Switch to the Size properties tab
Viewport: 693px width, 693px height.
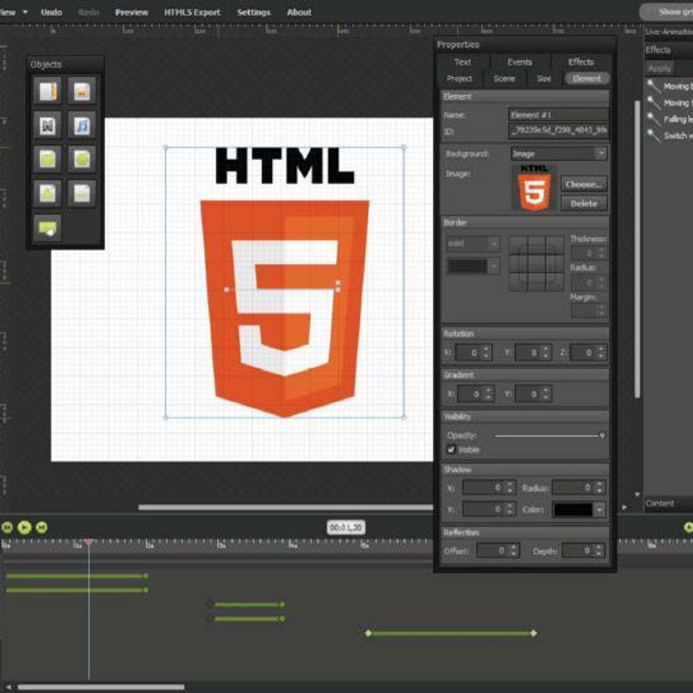pyautogui.click(x=544, y=78)
